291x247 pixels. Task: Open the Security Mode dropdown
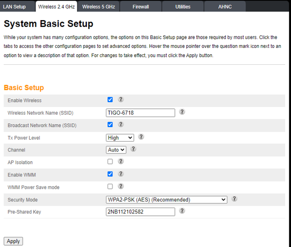click(167, 200)
